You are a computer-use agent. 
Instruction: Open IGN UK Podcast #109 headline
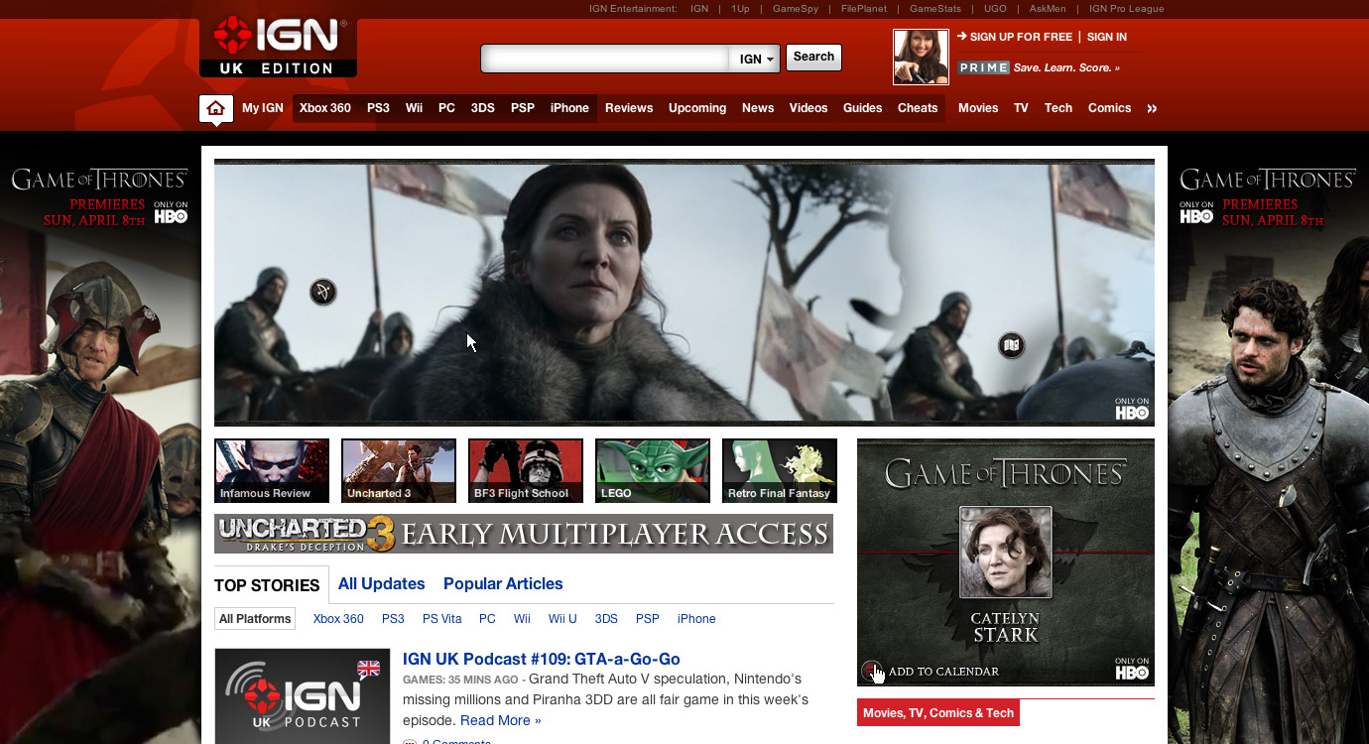542,659
